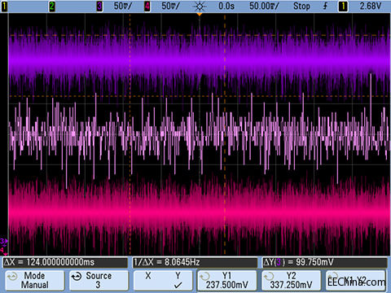Select the green channel 2 indicator

pos(51,6)
